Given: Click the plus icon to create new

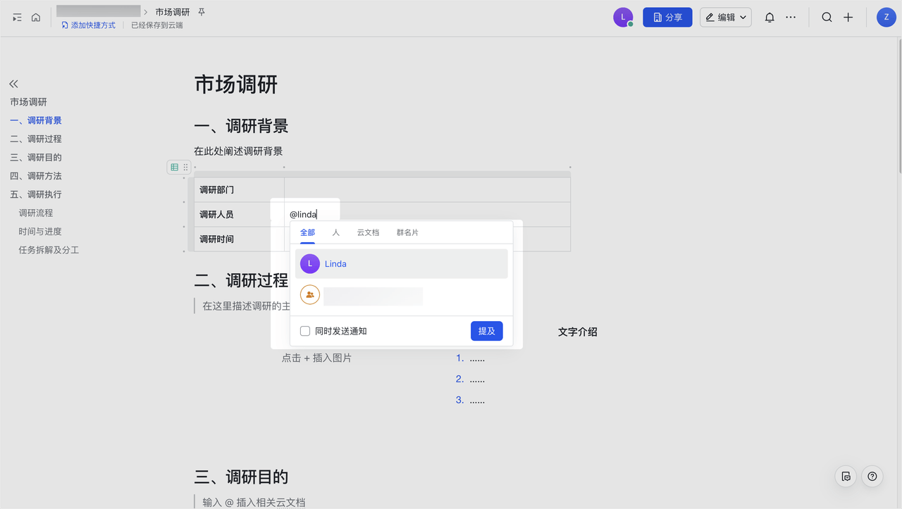Looking at the screenshot, I should [x=848, y=18].
